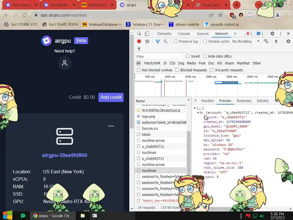
Task: Switch to the Console panel tab
Action: [184, 34]
